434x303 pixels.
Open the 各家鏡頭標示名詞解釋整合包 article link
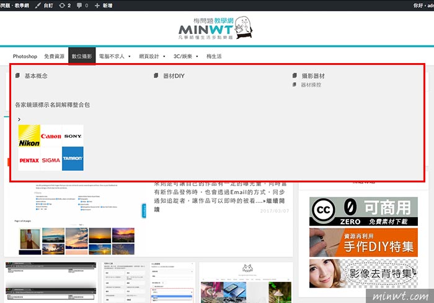click(x=52, y=105)
